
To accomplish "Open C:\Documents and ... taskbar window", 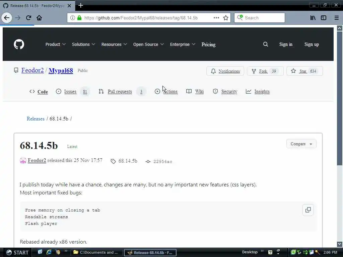I will click(96, 252).
